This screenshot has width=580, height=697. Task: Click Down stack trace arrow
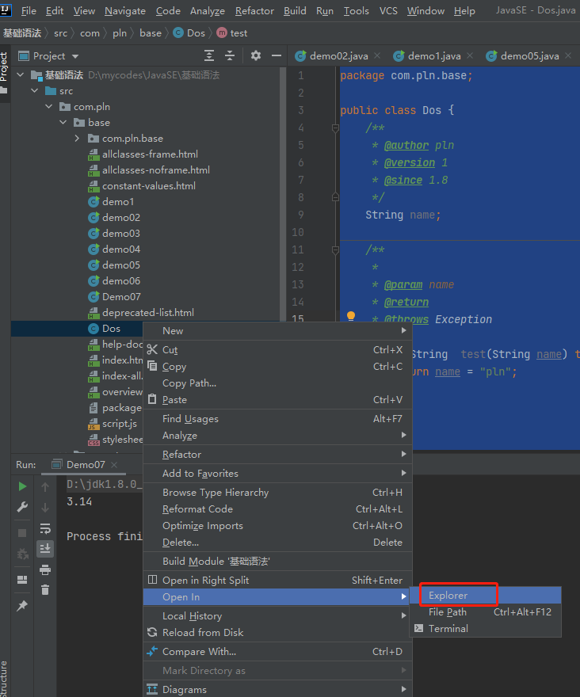pos(45,507)
